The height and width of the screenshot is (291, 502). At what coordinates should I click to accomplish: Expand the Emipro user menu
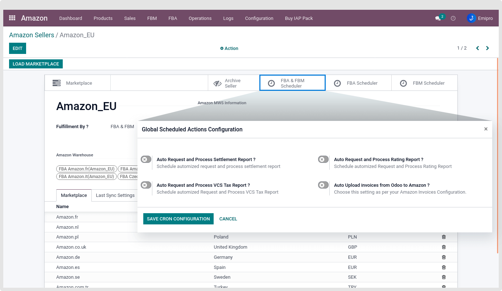point(480,18)
